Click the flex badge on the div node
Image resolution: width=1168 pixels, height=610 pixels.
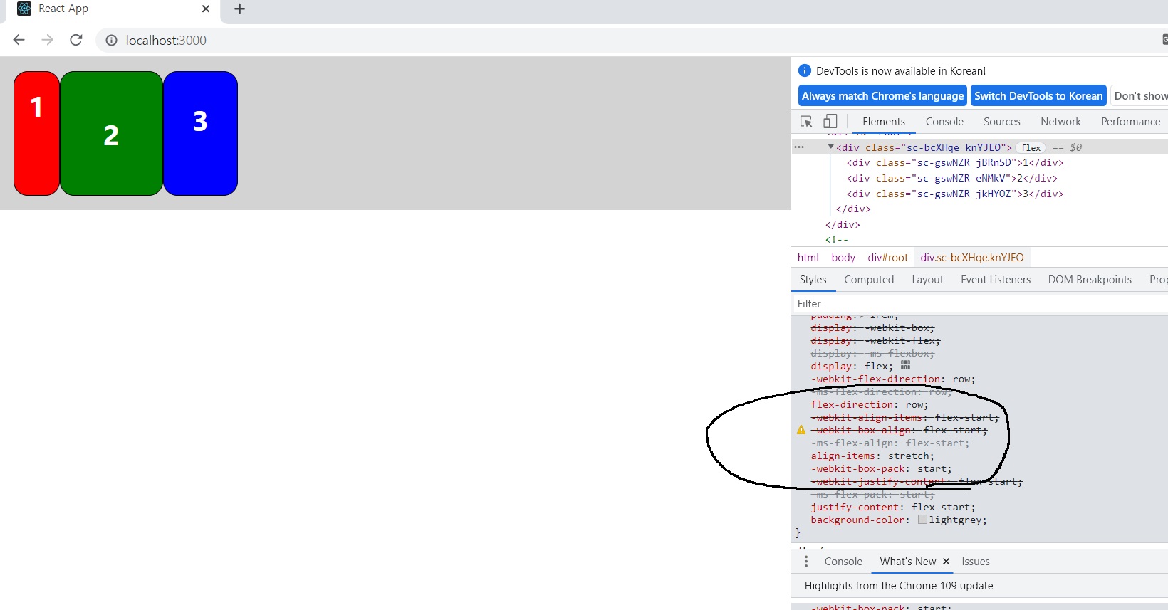[1031, 147]
